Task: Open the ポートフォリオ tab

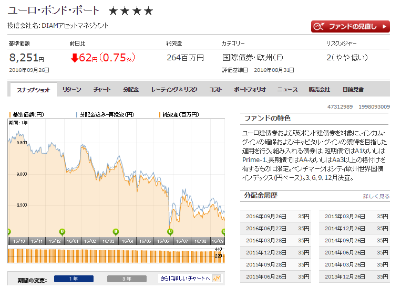Action: 250,89
